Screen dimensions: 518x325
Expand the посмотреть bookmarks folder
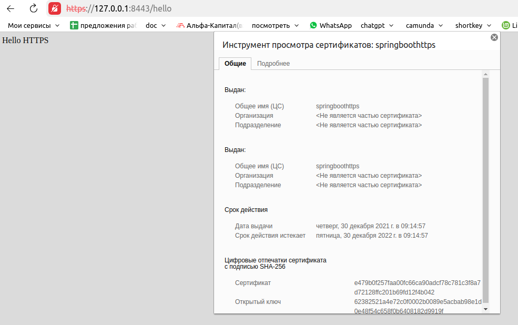[x=275, y=25]
